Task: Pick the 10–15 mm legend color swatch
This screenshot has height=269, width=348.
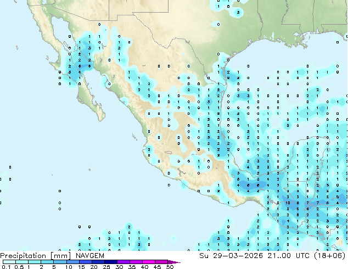Action: click(72, 262)
